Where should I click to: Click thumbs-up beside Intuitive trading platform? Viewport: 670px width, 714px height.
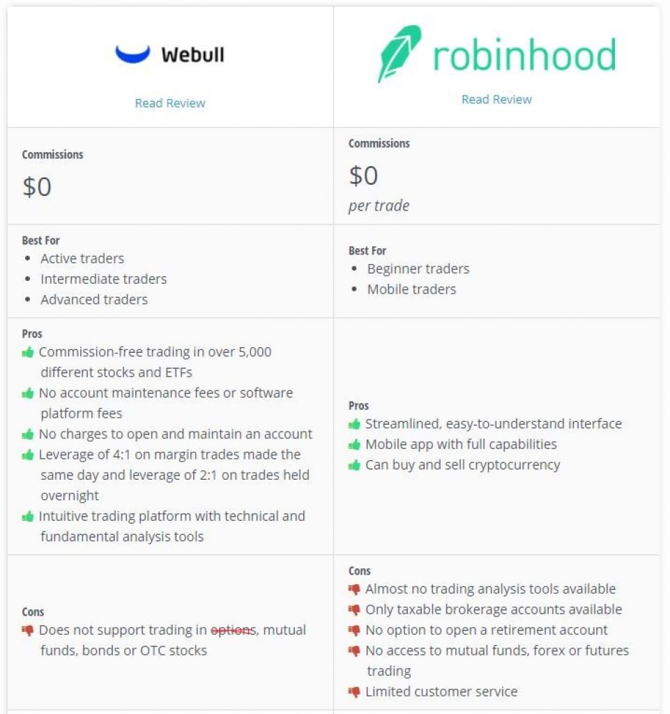click(28, 517)
